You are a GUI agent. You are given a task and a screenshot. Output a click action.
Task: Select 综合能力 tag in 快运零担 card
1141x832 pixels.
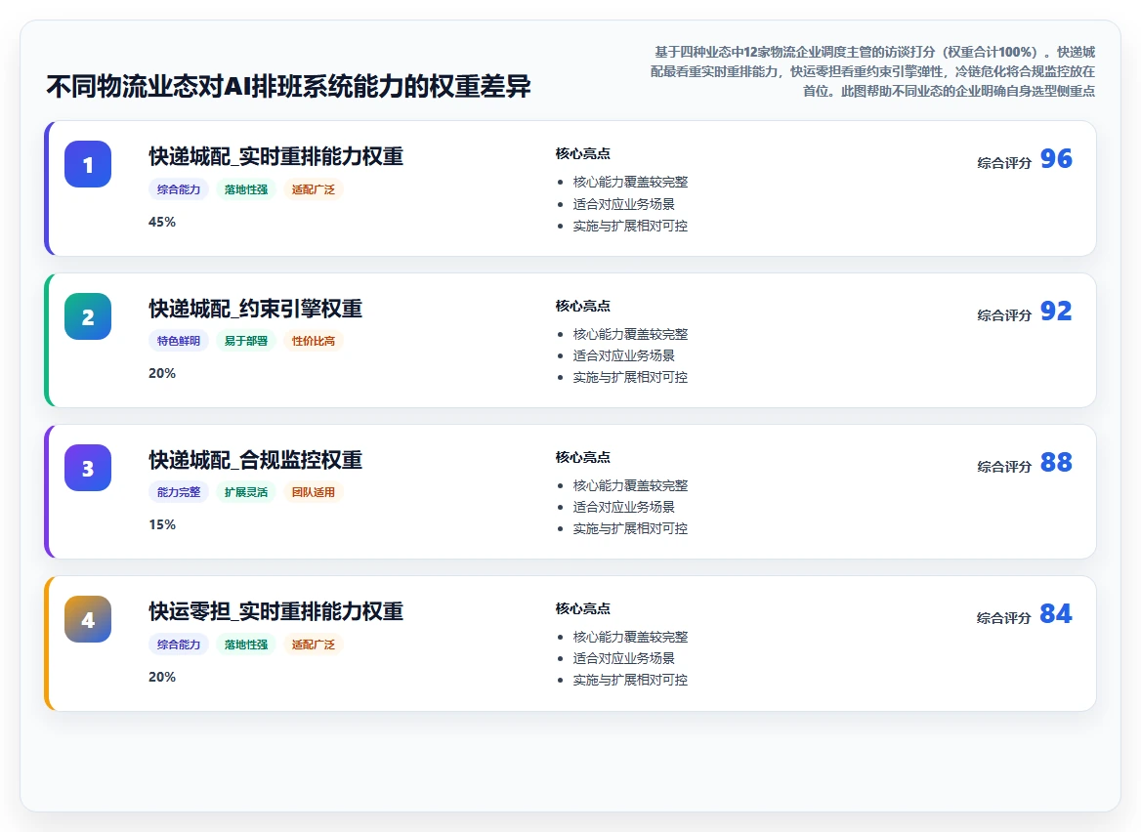pos(178,645)
